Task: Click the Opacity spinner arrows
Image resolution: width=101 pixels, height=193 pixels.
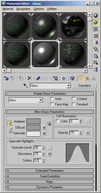Action: coord(81,133)
